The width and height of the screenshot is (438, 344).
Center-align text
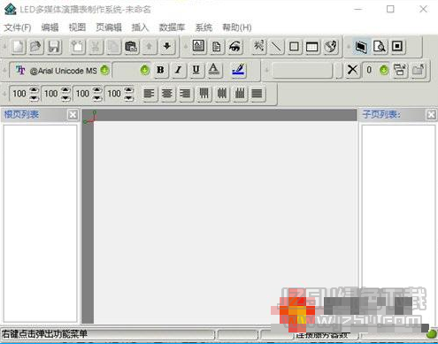[167, 94]
